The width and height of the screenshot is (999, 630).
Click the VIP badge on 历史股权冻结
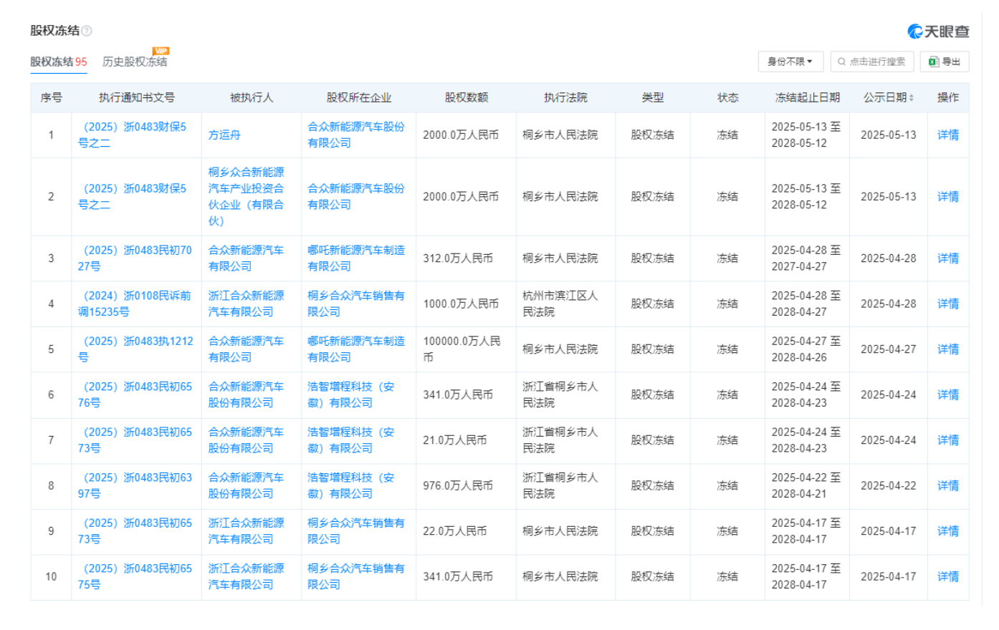(161, 51)
